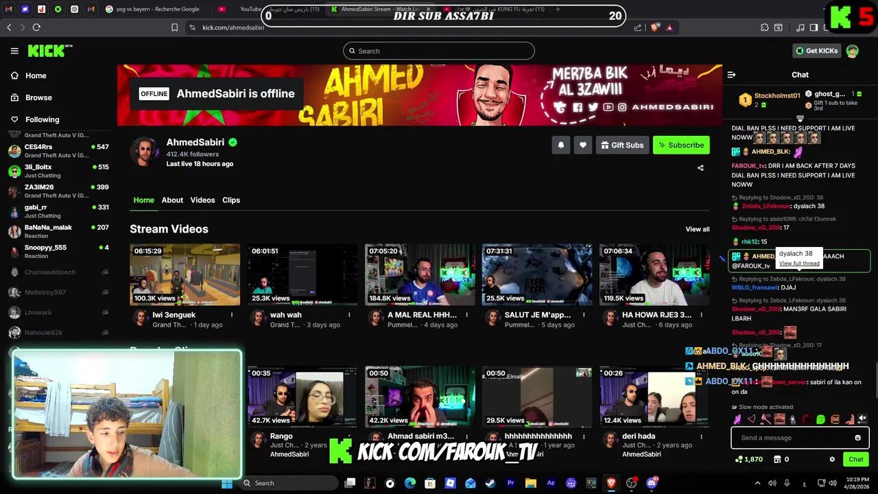
Task: Click the Subscribe button
Action: pos(681,145)
